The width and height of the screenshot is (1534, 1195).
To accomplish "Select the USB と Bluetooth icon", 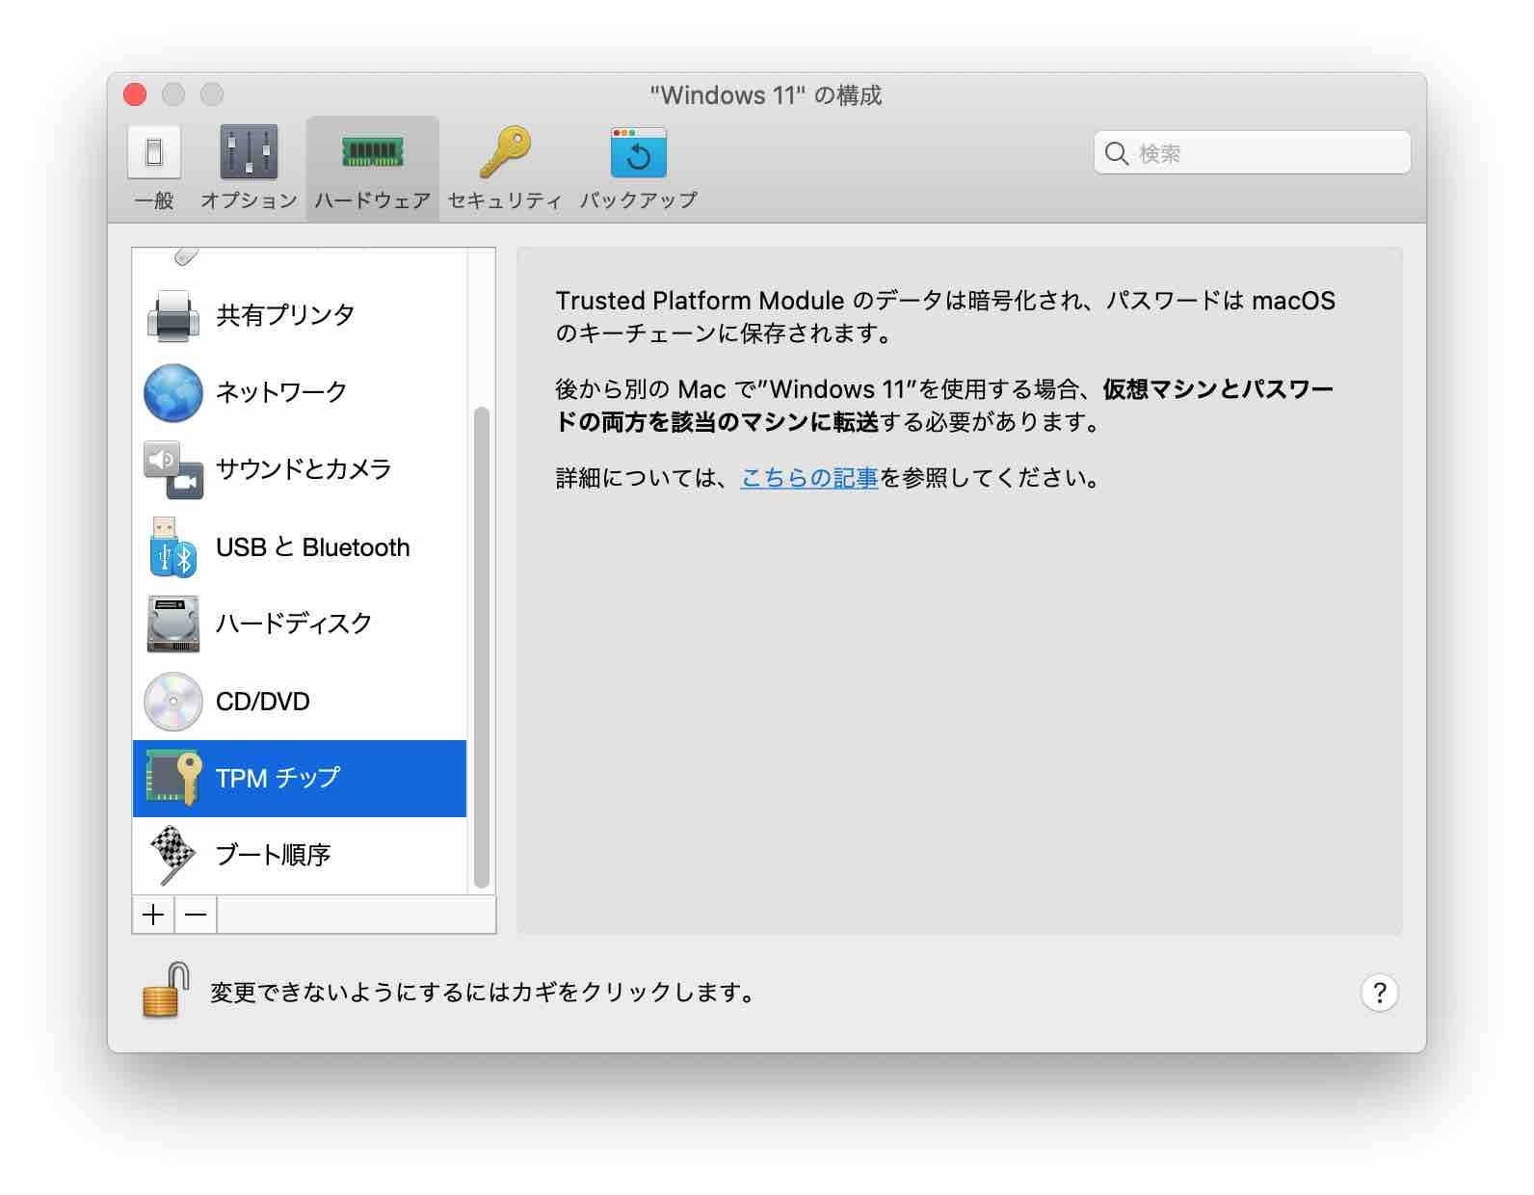I will click(173, 547).
